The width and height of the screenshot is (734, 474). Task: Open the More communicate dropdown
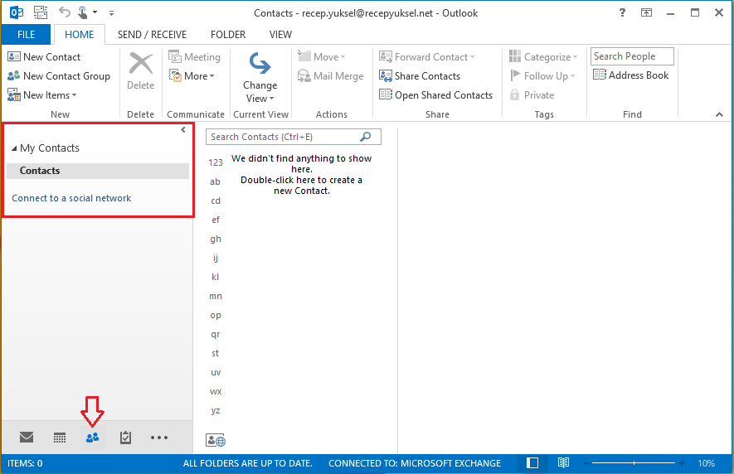click(x=192, y=76)
